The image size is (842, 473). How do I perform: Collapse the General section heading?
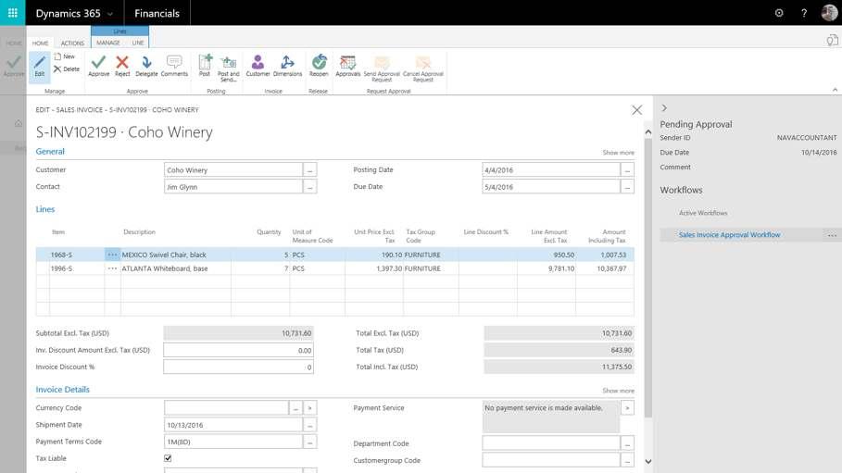50,152
